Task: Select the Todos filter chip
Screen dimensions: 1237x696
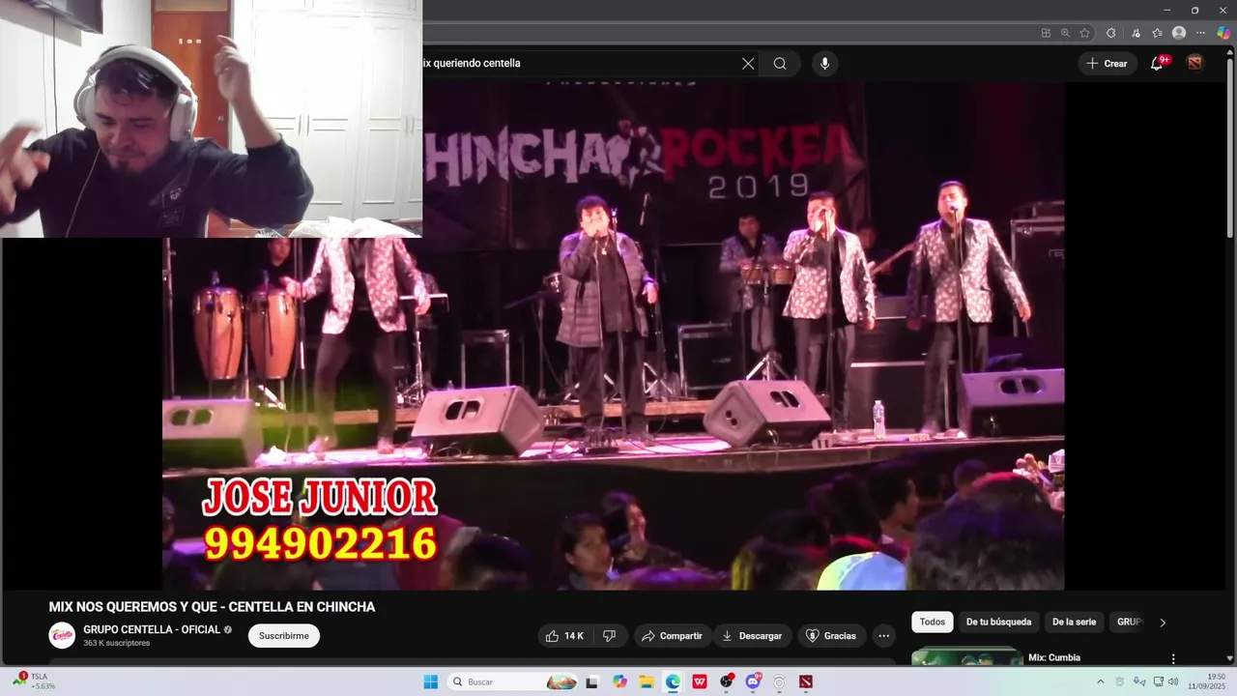Action: pos(933,623)
